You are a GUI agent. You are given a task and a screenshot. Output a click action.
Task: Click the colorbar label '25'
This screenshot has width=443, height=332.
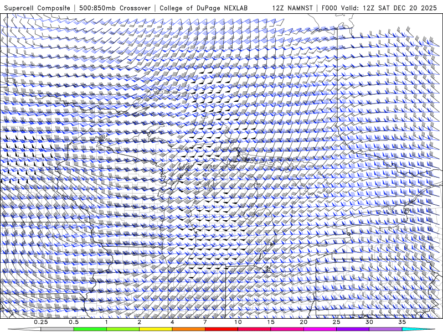click(336, 322)
